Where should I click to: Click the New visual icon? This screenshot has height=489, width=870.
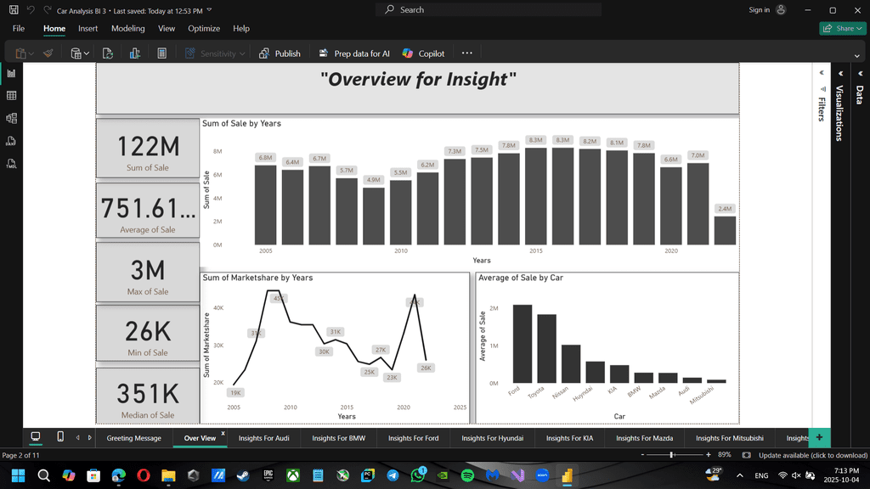(135, 53)
